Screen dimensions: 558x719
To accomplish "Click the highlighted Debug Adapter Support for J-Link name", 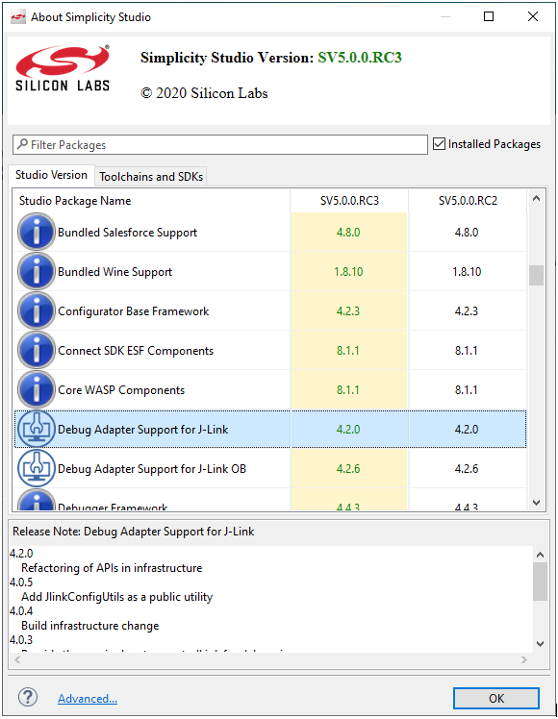I will pyautogui.click(x=142, y=430).
